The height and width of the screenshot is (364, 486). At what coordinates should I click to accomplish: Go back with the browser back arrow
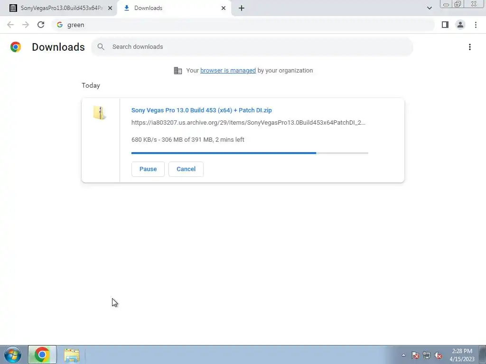(10, 25)
